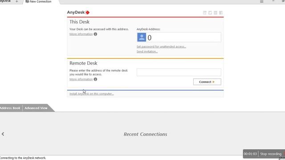Open More information link under This Desk
285x160 pixels.
click(x=81, y=34)
